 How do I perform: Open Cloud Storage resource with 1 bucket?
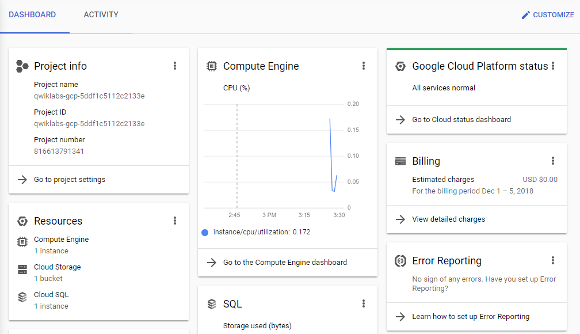pos(58,272)
